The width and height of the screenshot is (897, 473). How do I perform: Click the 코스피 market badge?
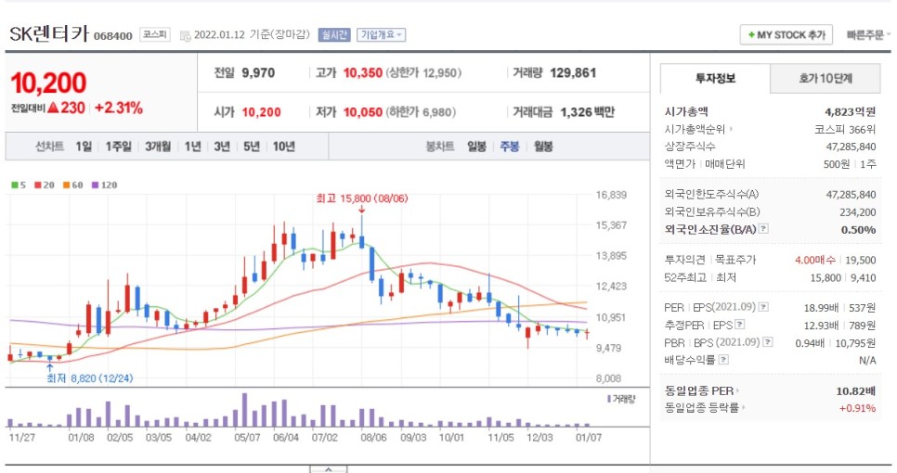pyautogui.click(x=154, y=35)
